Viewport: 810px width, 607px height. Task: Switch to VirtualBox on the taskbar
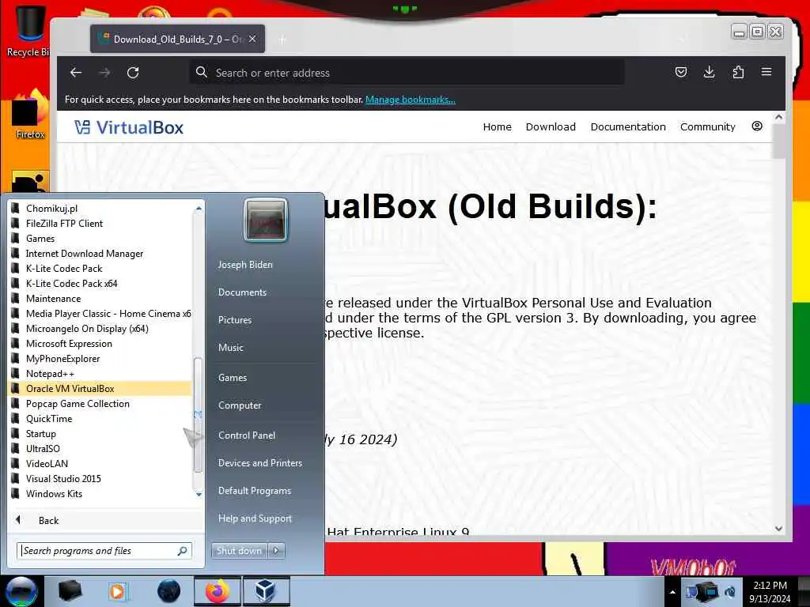tap(266, 591)
